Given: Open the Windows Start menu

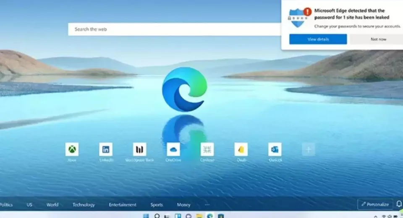Looking at the screenshot, I should [x=146, y=216].
